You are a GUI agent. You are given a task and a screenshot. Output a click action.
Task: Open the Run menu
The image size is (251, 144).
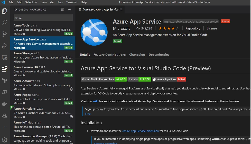coord(60,2)
